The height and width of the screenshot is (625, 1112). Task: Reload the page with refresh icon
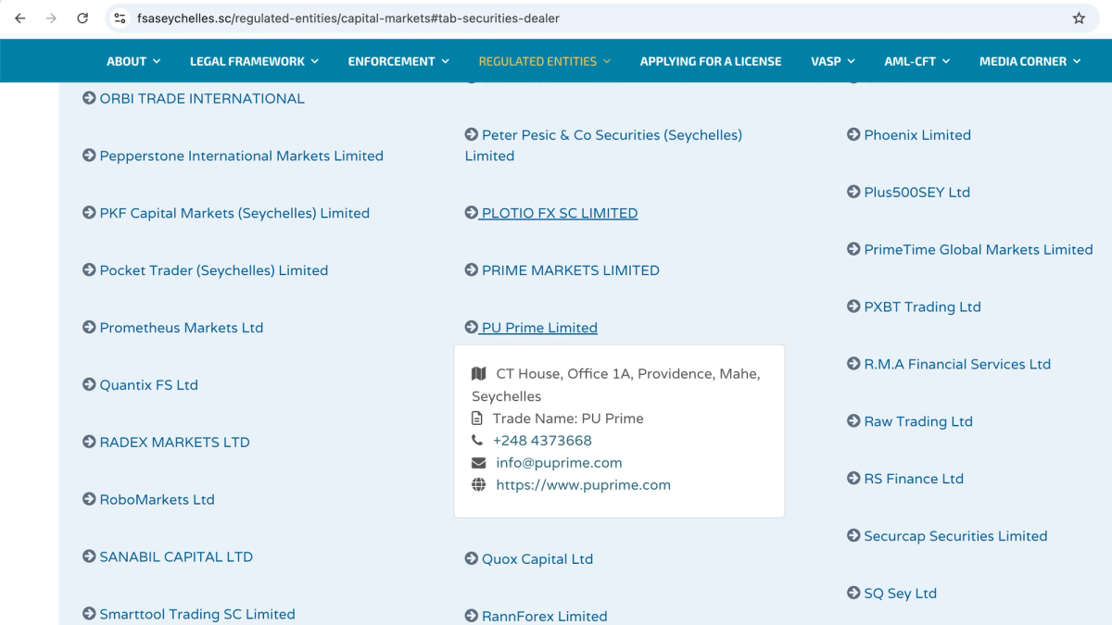pos(82,19)
